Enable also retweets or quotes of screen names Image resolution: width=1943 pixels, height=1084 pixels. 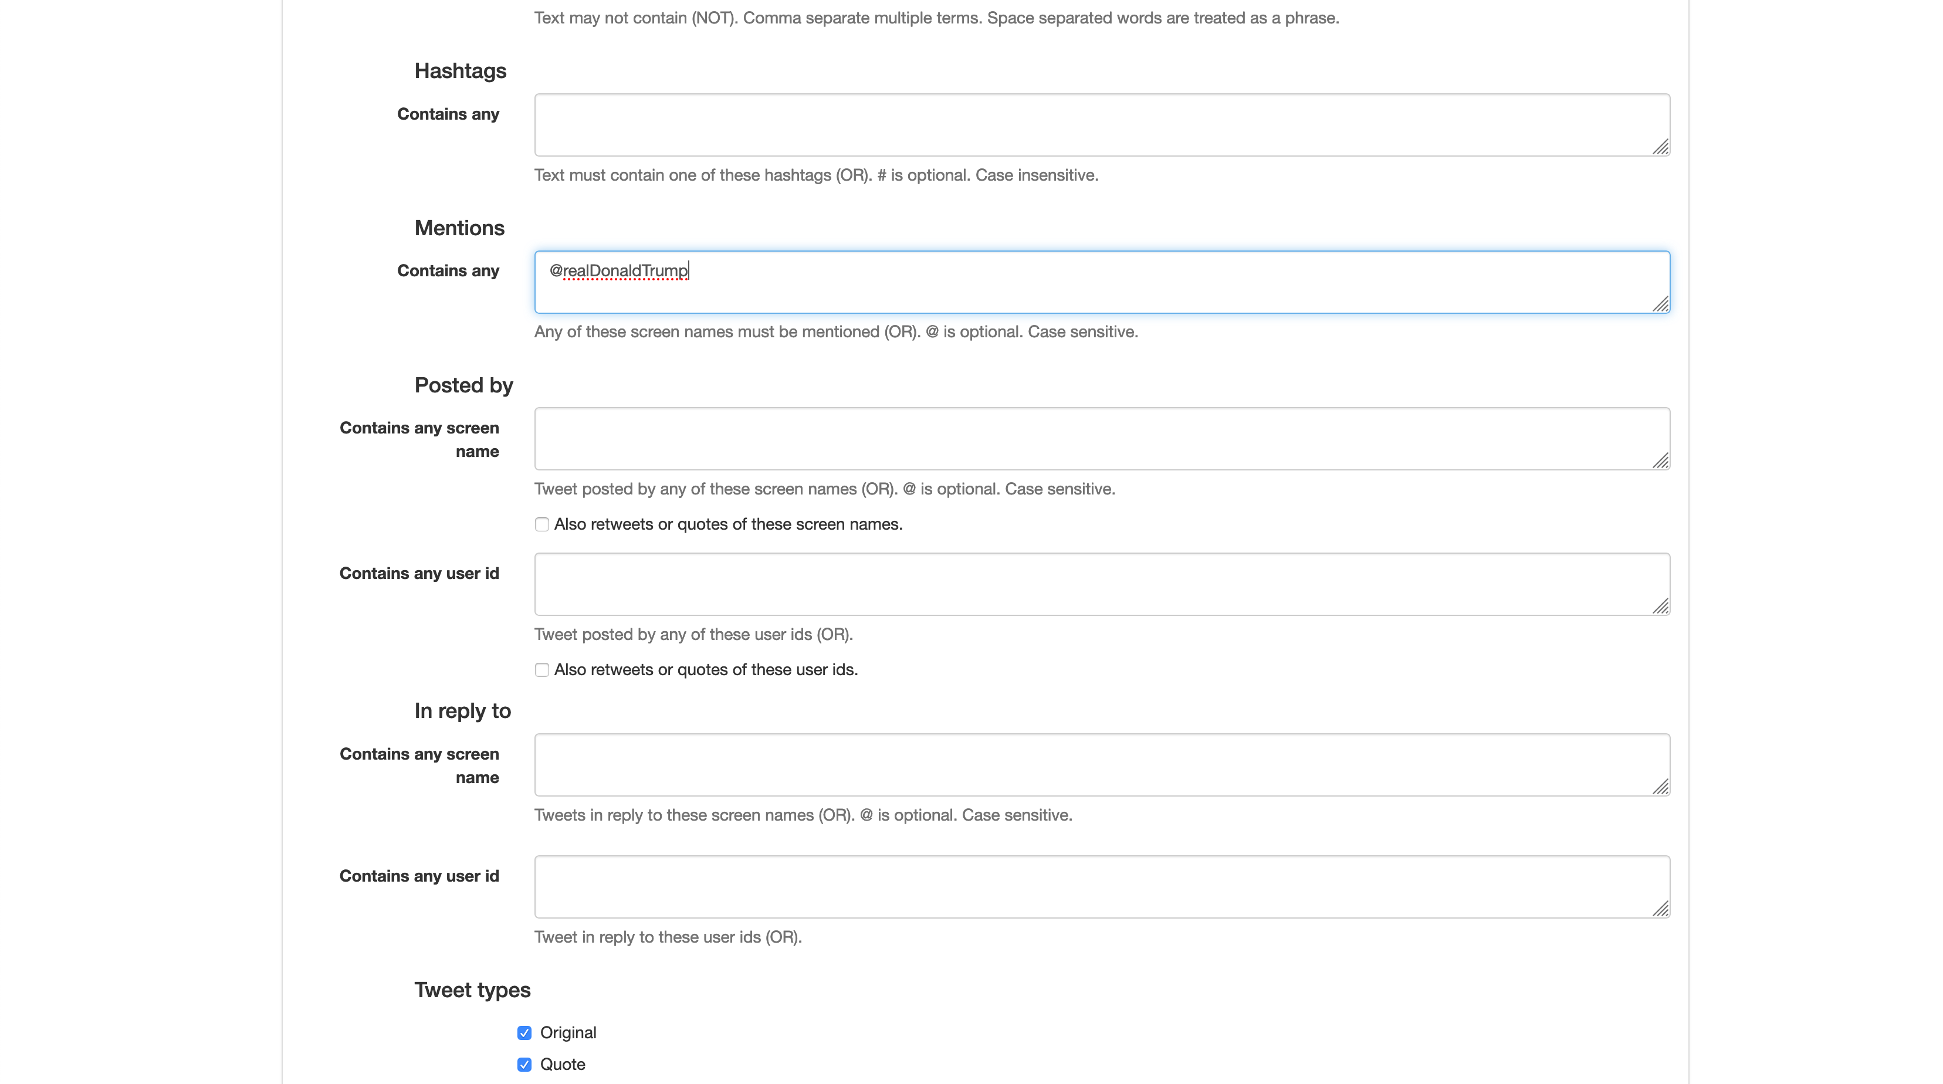point(541,524)
